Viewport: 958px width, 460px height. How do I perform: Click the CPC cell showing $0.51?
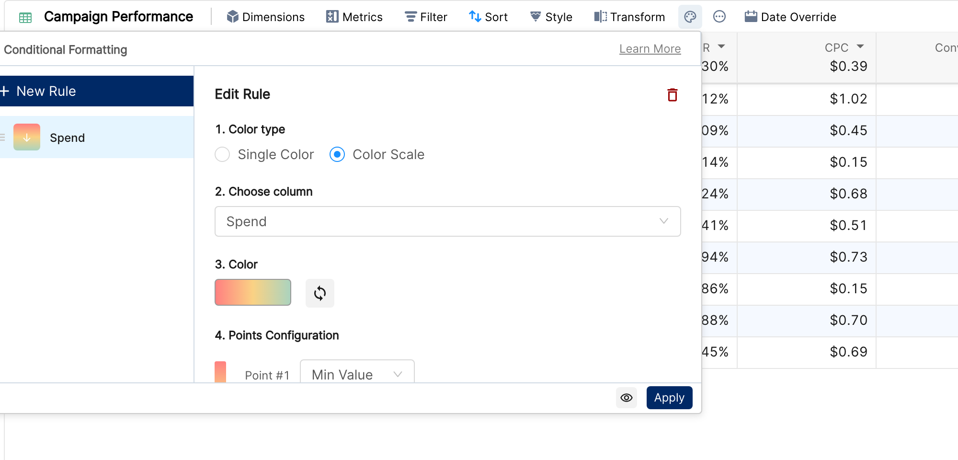(x=806, y=225)
